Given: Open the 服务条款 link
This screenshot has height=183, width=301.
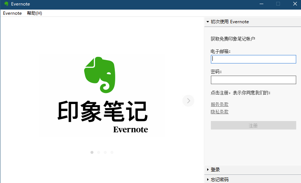Looking at the screenshot, I should 220,104.
